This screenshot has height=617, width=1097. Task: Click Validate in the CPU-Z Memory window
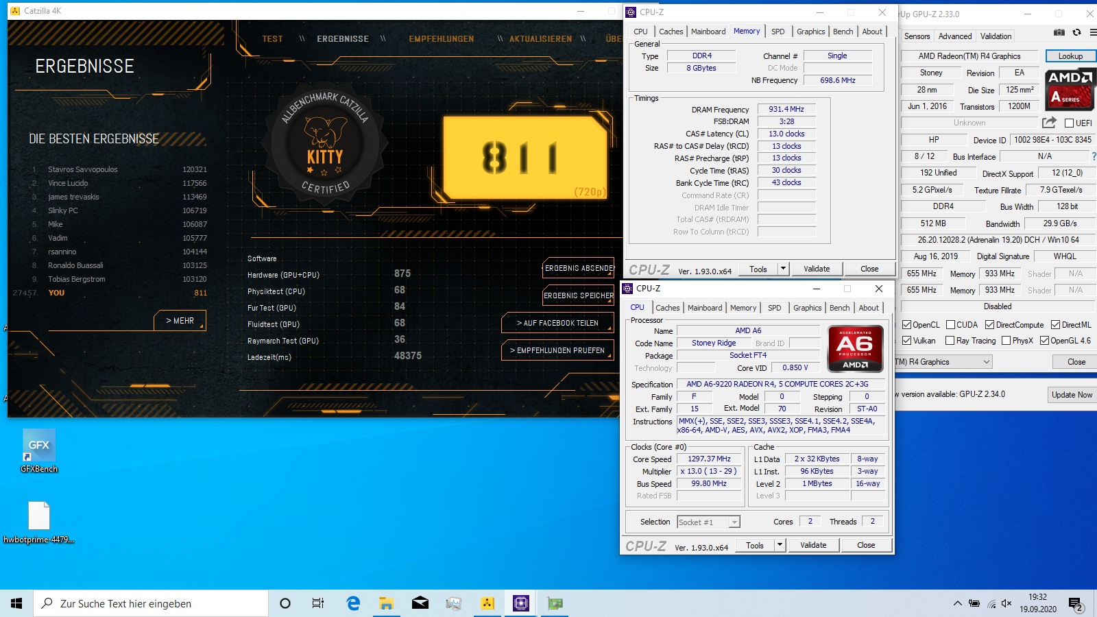(817, 269)
